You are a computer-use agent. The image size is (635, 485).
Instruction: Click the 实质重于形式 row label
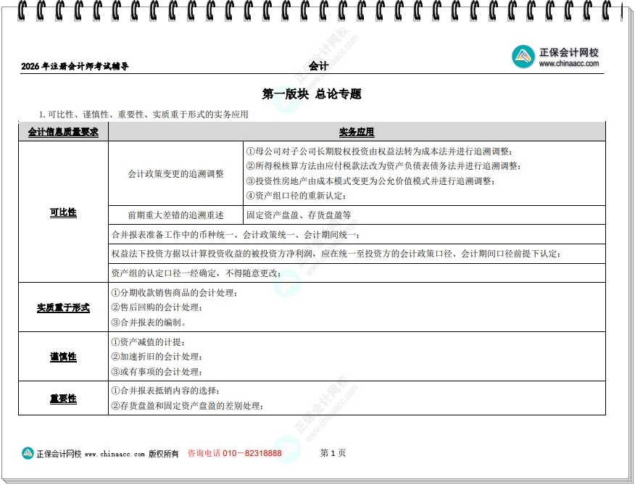coord(63,307)
